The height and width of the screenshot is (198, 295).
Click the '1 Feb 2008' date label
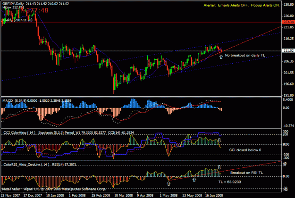[x=77, y=195]
